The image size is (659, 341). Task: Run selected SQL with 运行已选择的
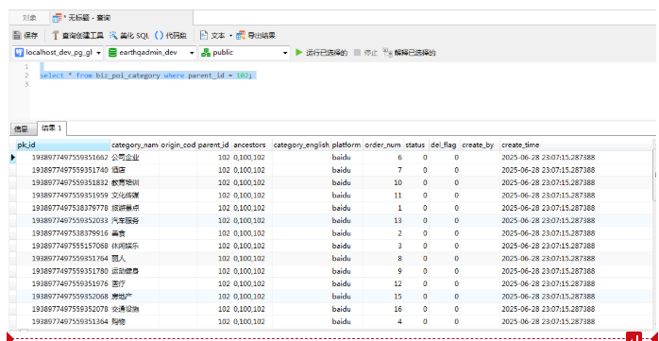[322, 53]
